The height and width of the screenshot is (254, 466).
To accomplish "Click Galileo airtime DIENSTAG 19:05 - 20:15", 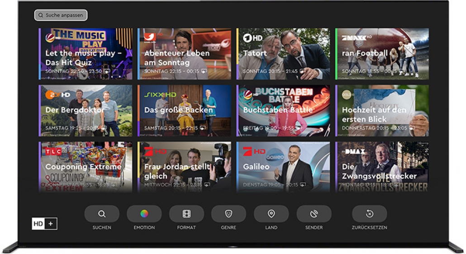I will [x=271, y=185].
